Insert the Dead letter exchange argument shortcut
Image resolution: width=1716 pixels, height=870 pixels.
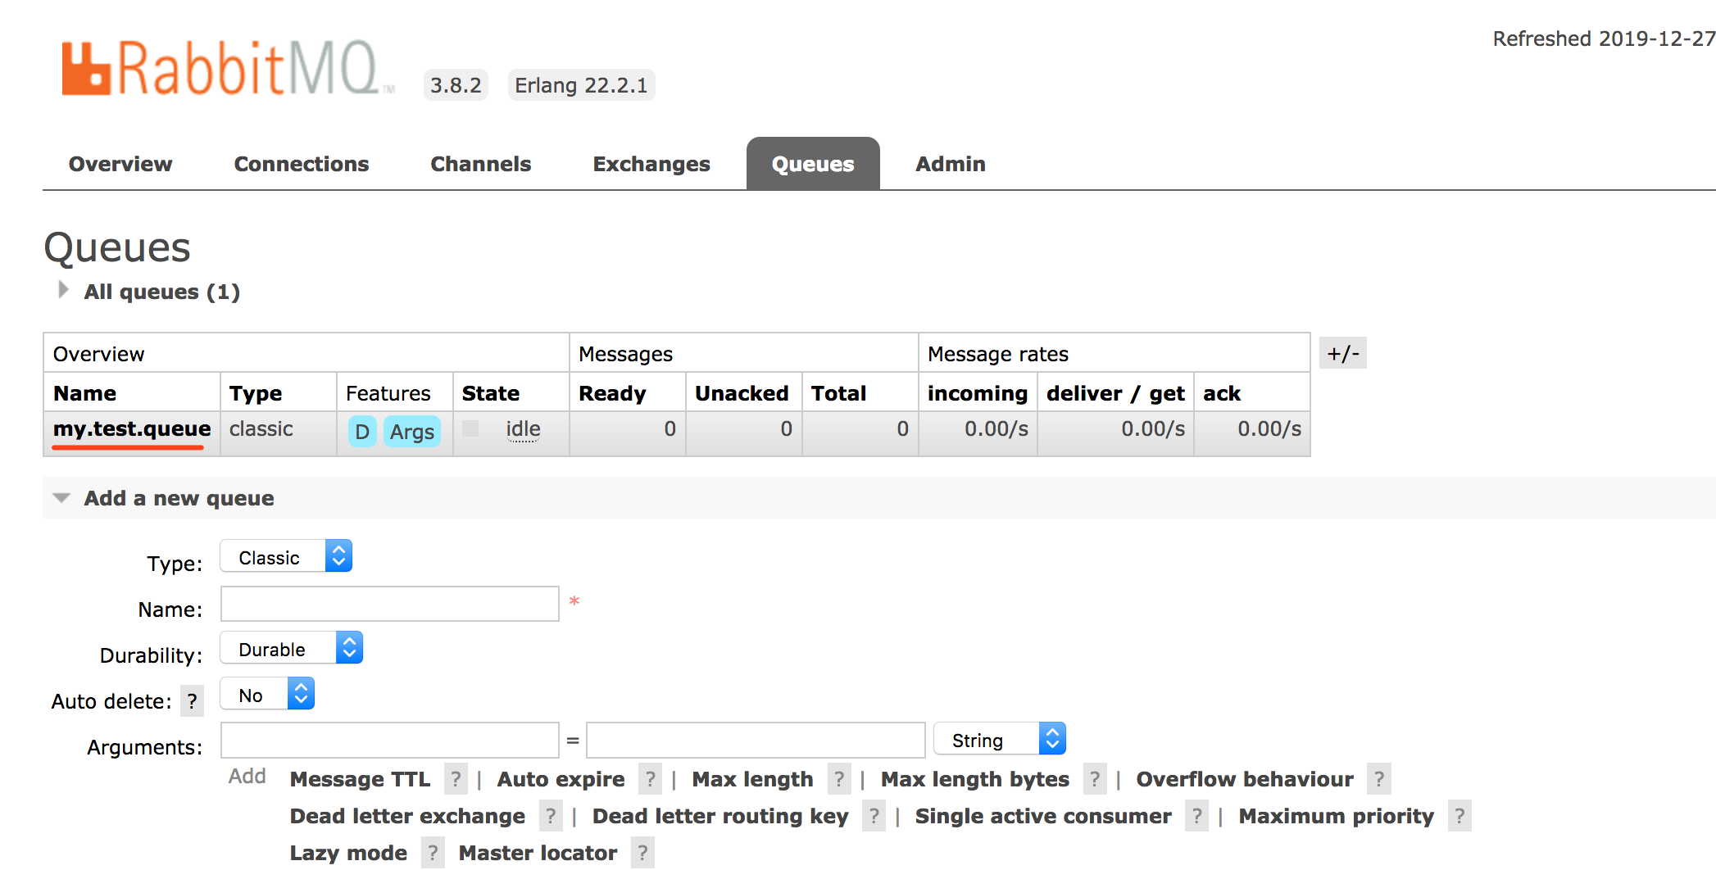(406, 816)
